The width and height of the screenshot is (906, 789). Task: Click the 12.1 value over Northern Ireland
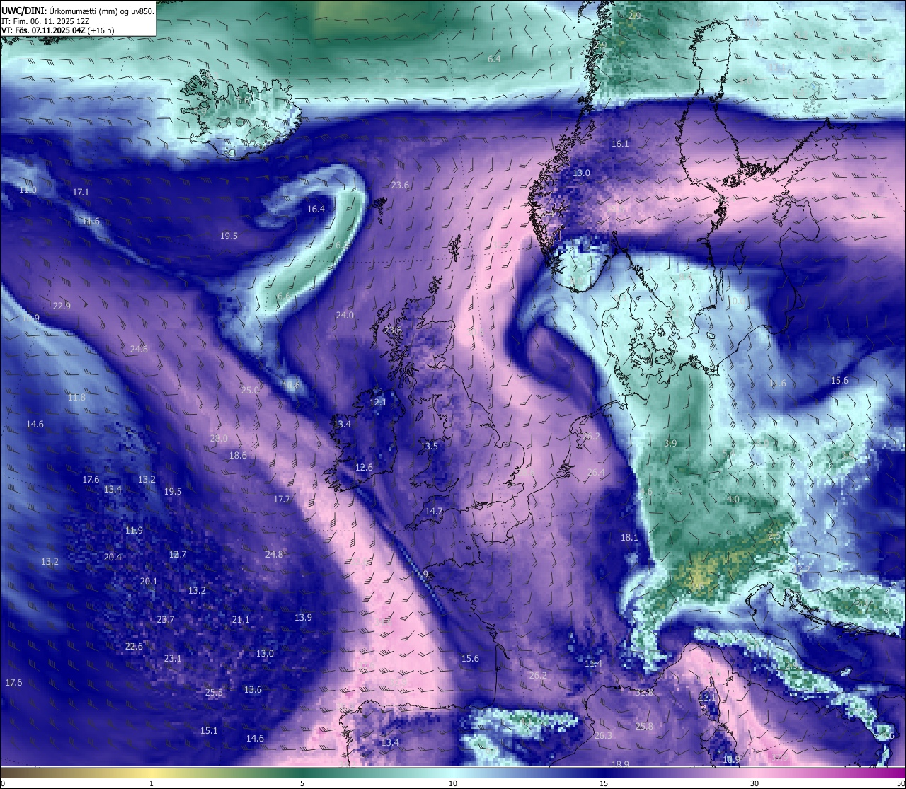[x=378, y=402]
